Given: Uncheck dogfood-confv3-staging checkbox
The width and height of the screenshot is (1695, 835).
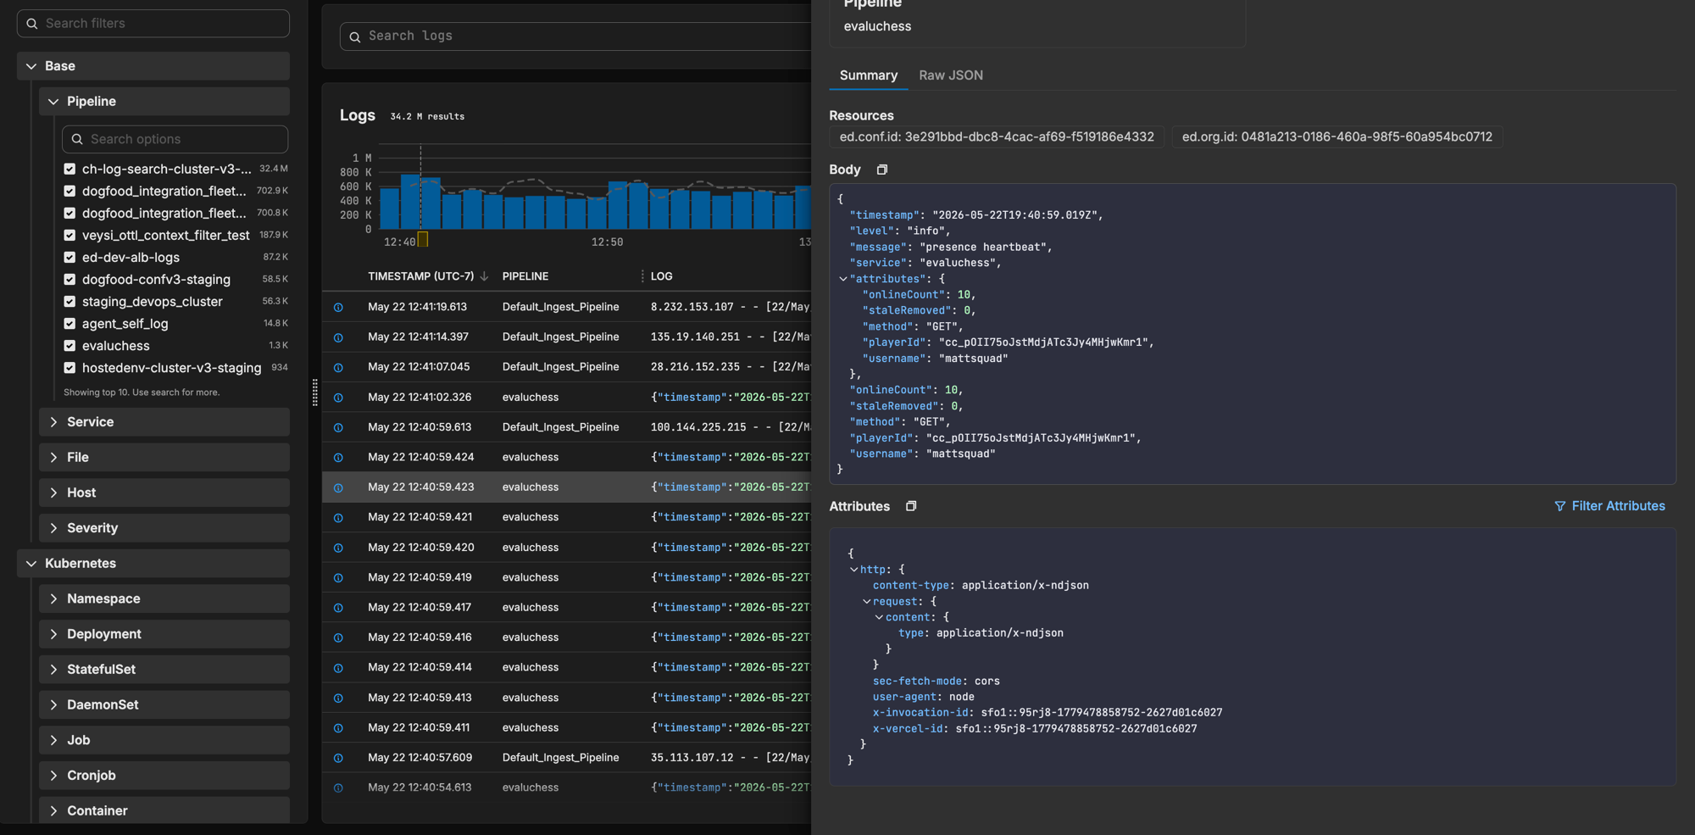Looking at the screenshot, I should point(69,279).
